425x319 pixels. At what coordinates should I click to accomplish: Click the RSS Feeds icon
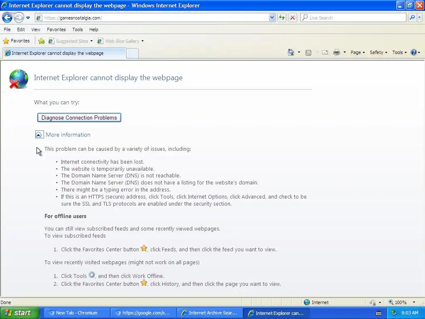coord(308,53)
